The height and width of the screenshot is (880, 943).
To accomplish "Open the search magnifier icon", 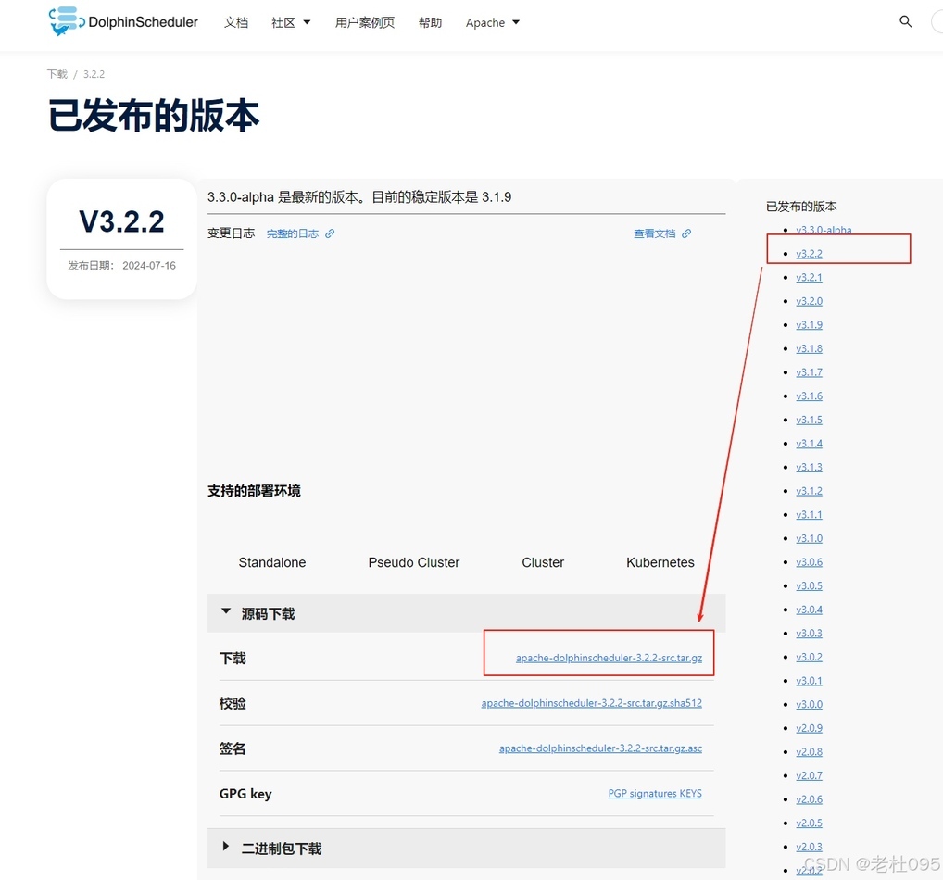I will coord(905,21).
